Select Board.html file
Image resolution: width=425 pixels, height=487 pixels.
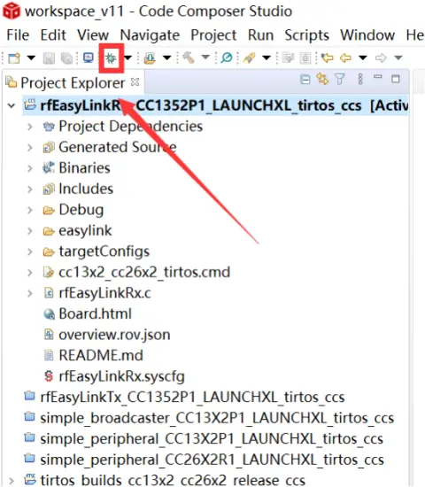point(95,313)
